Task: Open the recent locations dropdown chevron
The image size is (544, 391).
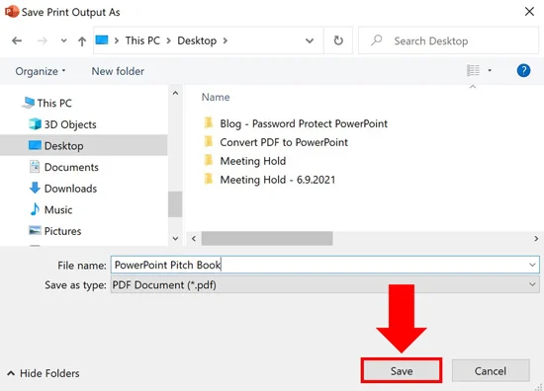Action: [63, 40]
